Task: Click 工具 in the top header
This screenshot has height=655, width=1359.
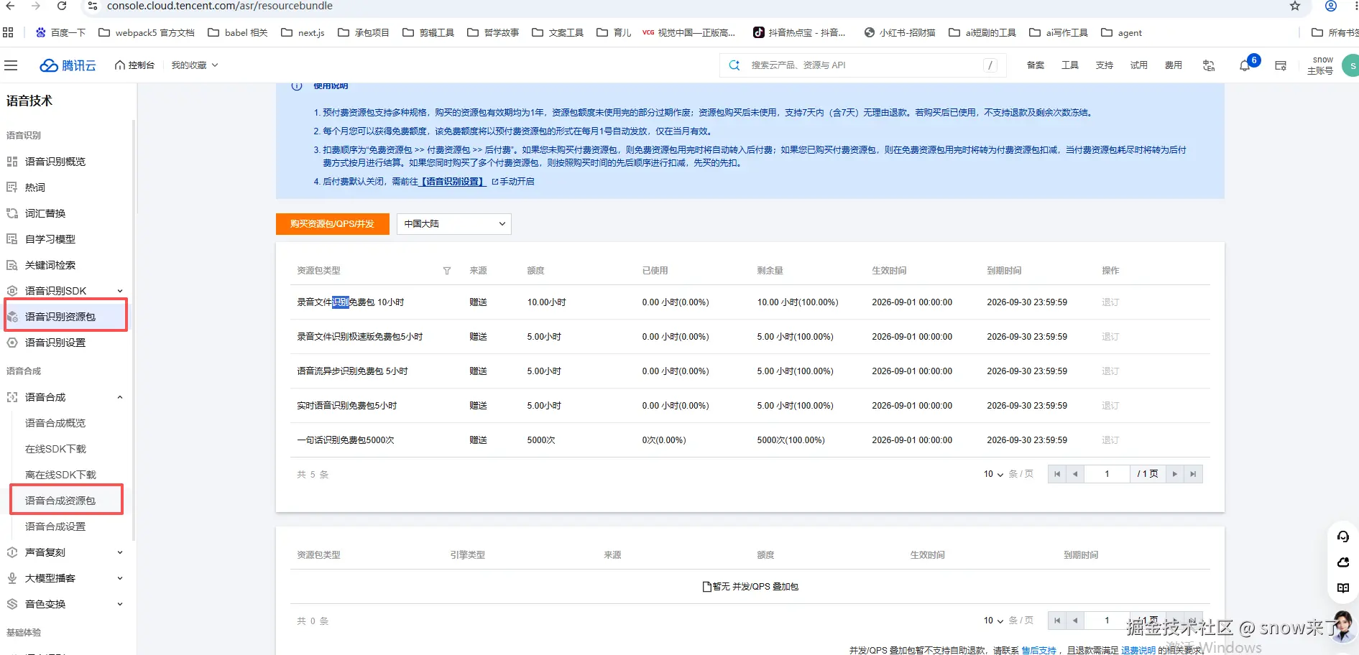Action: (x=1070, y=65)
